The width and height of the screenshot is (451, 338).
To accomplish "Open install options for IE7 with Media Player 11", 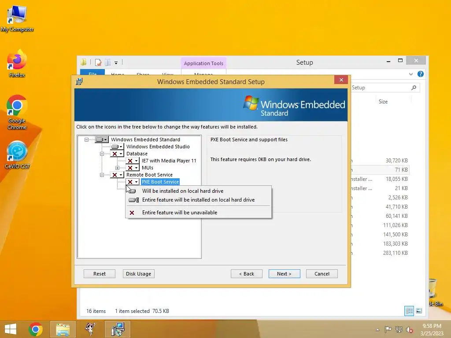I will pyautogui.click(x=133, y=161).
